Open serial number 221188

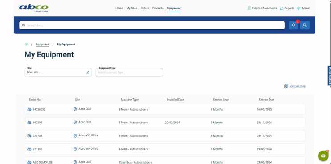pos(37,149)
